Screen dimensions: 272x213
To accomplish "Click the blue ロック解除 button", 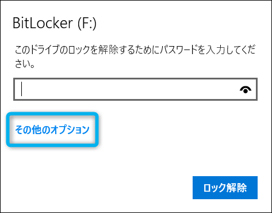I will [225, 188].
